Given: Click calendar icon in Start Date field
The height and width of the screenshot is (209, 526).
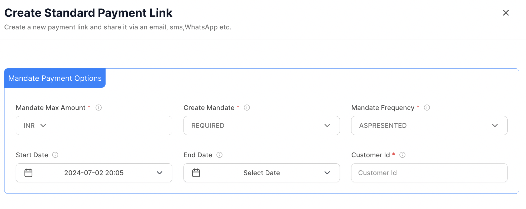Looking at the screenshot, I should click(x=28, y=173).
